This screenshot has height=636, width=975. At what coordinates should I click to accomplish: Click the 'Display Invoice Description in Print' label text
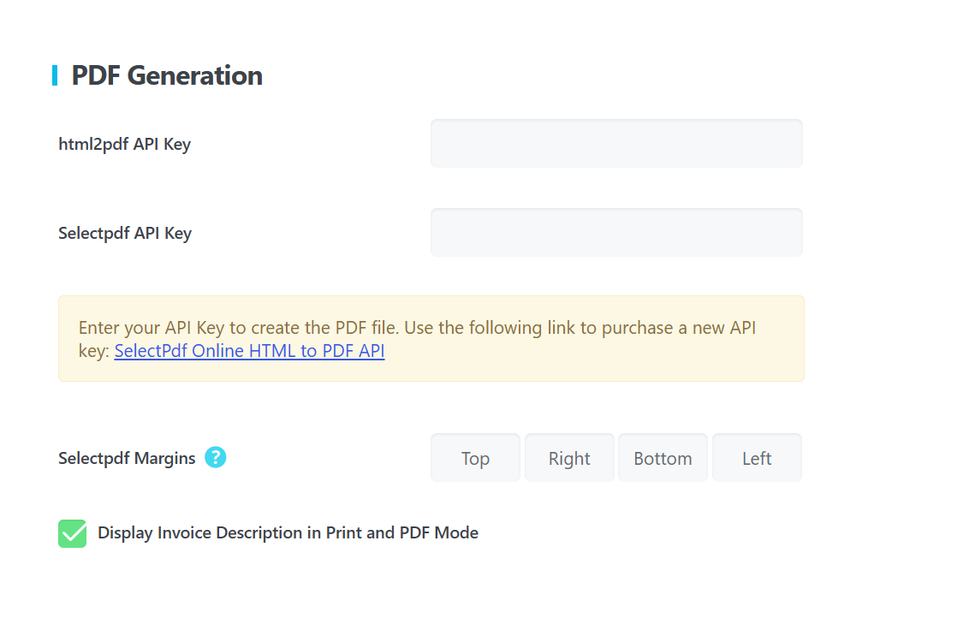point(229,533)
